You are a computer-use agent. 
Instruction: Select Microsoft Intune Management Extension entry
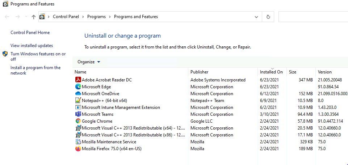coord(121,107)
